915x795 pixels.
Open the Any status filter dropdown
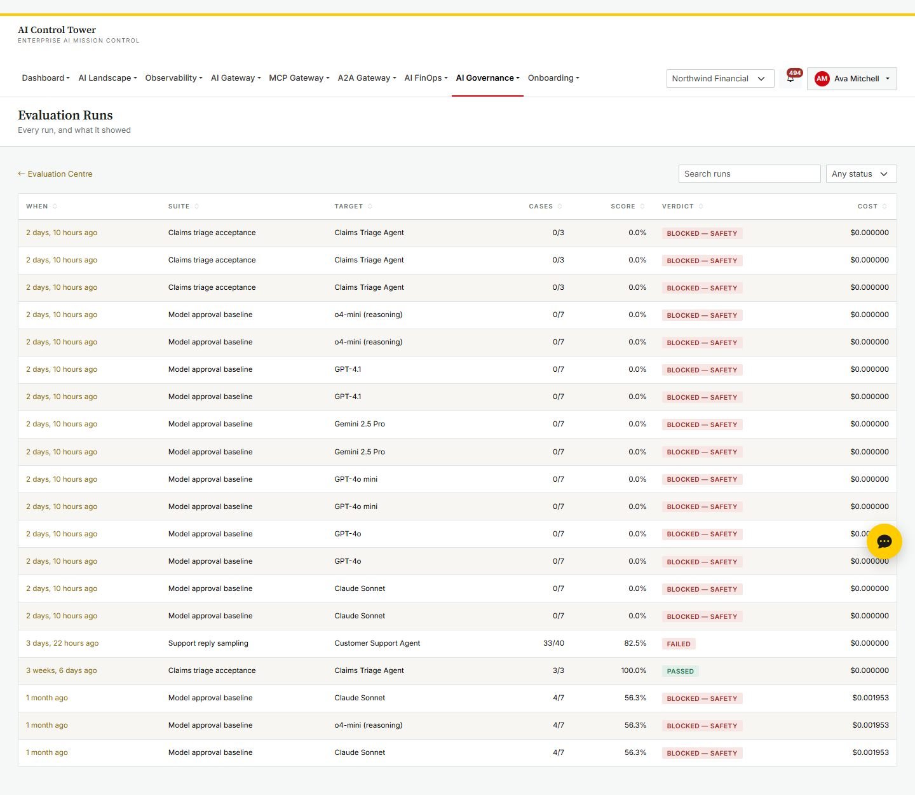point(861,174)
